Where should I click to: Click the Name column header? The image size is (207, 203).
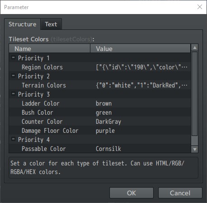[x=50, y=48]
